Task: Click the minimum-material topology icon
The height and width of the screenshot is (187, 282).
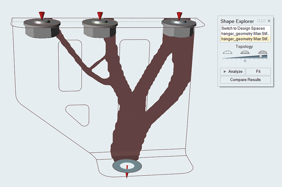Action: [x=228, y=52]
